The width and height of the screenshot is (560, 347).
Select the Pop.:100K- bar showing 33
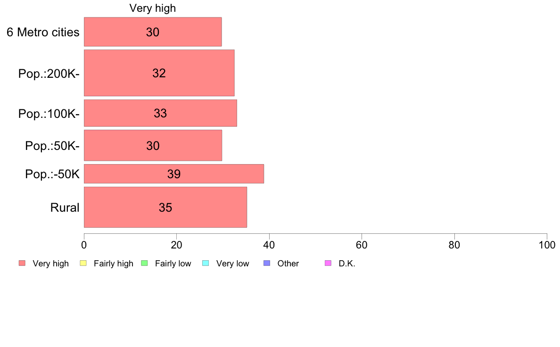pyautogui.click(x=160, y=113)
